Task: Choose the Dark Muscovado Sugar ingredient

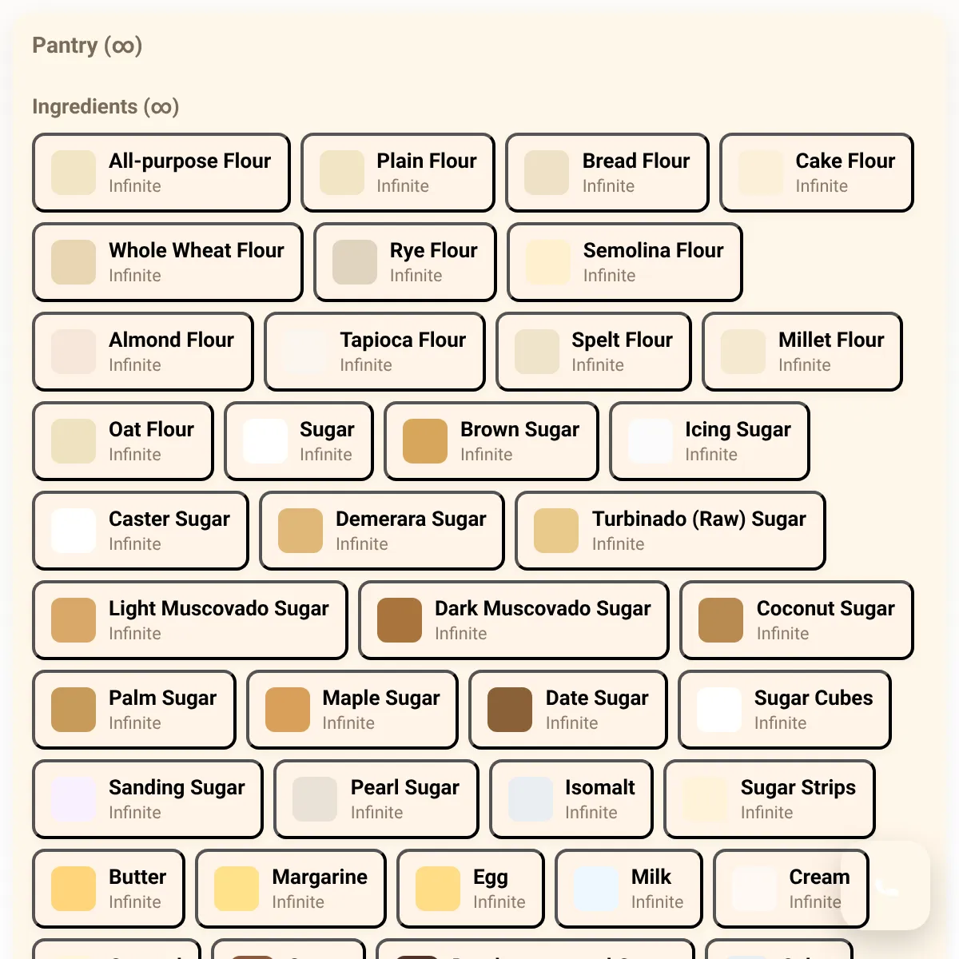Action: click(514, 620)
